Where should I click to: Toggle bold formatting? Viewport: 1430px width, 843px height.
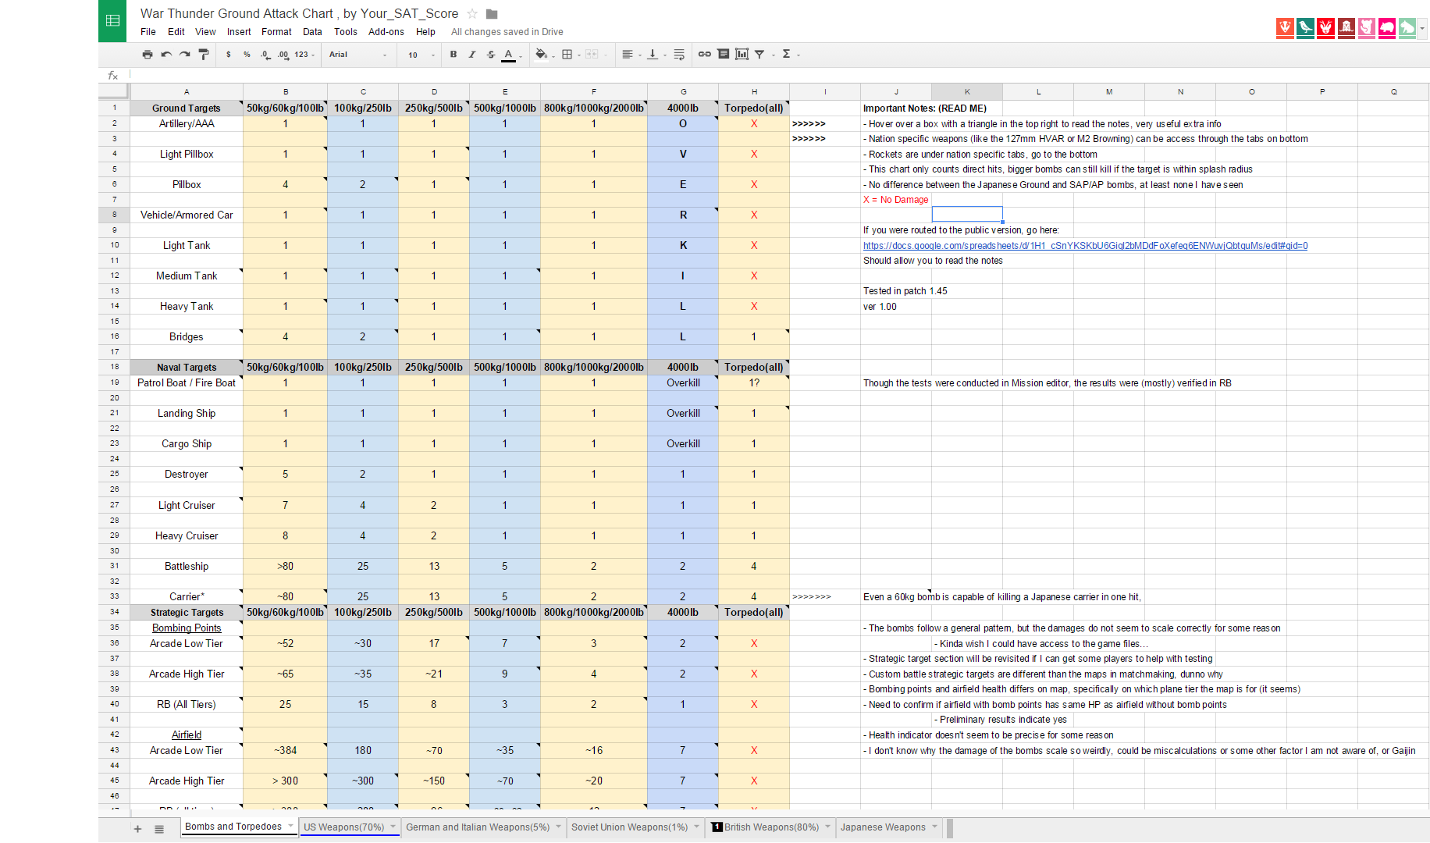click(x=454, y=55)
